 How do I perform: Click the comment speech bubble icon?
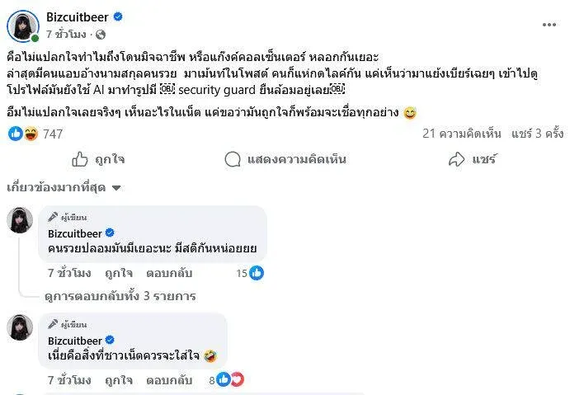(232, 159)
